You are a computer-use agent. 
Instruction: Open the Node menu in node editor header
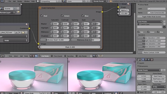point(26,56)
